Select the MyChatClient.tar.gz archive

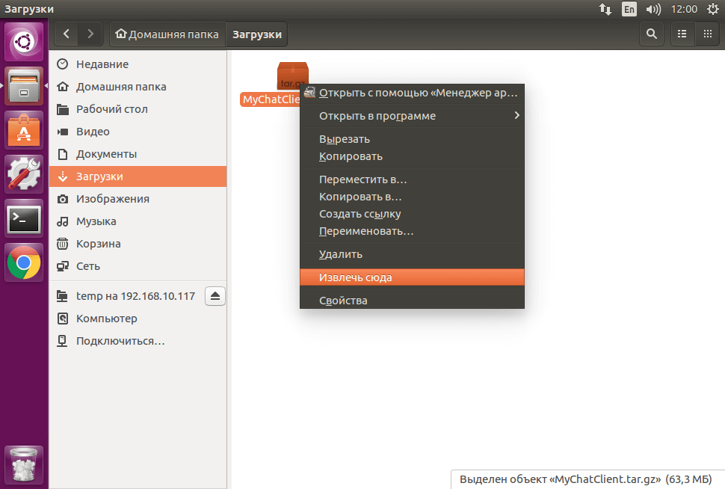tap(291, 75)
